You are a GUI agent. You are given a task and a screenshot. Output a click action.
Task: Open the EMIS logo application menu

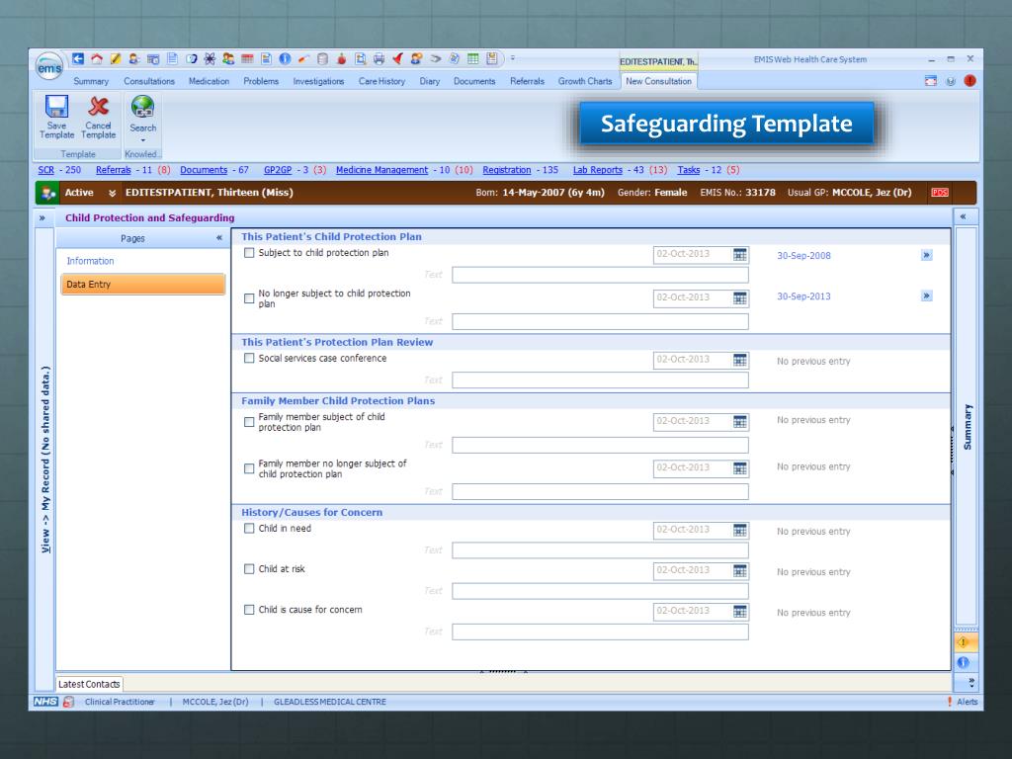click(x=49, y=66)
